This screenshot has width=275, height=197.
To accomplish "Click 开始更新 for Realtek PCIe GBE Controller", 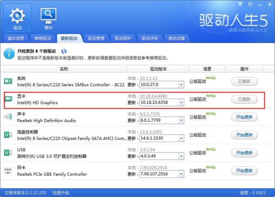I will 244,171.
